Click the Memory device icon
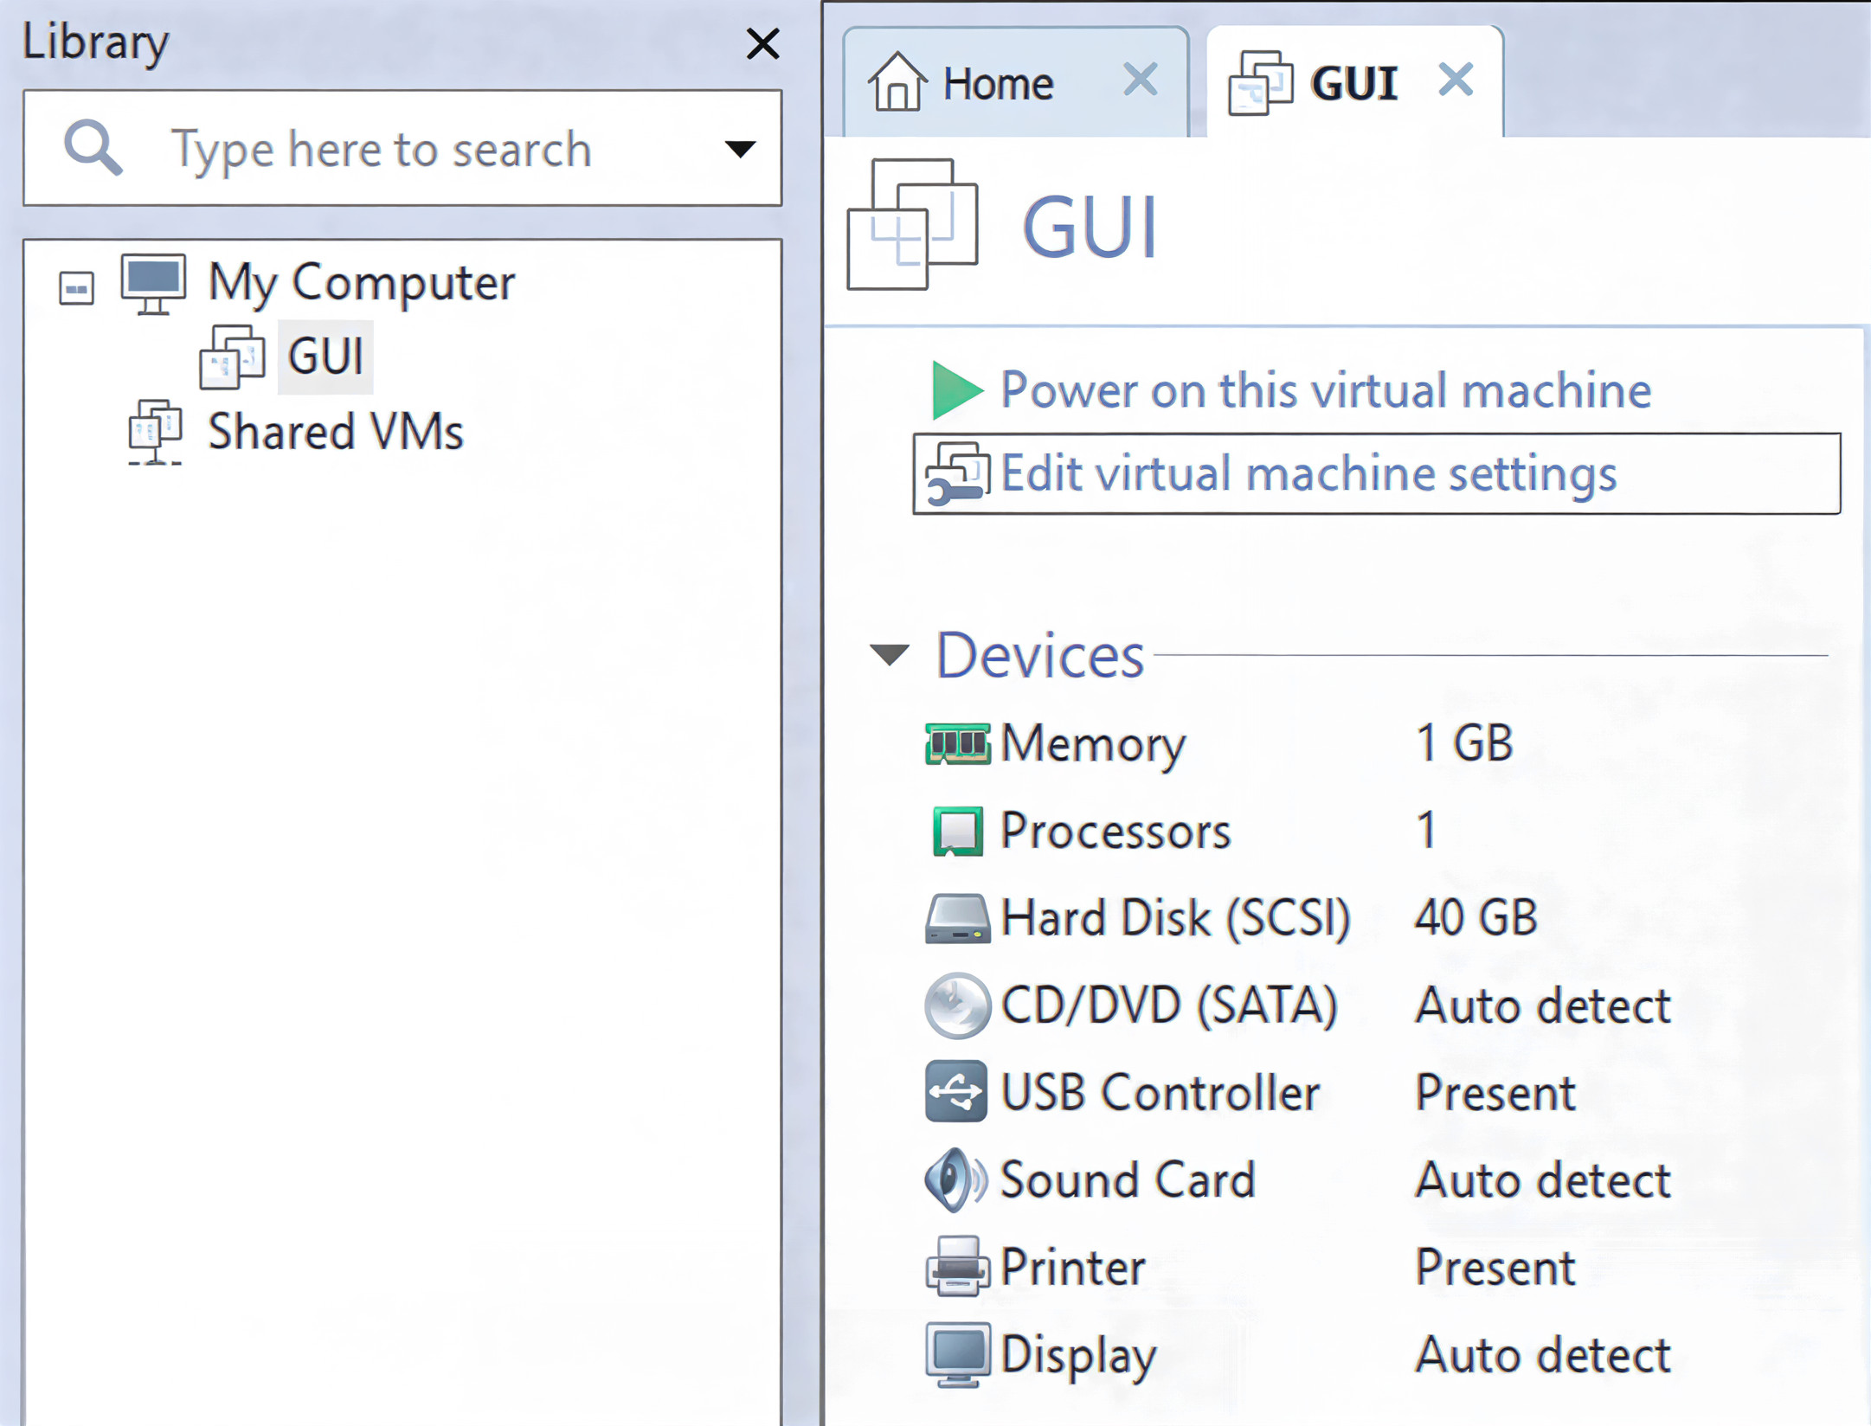This screenshot has width=1871, height=1426. 956,743
